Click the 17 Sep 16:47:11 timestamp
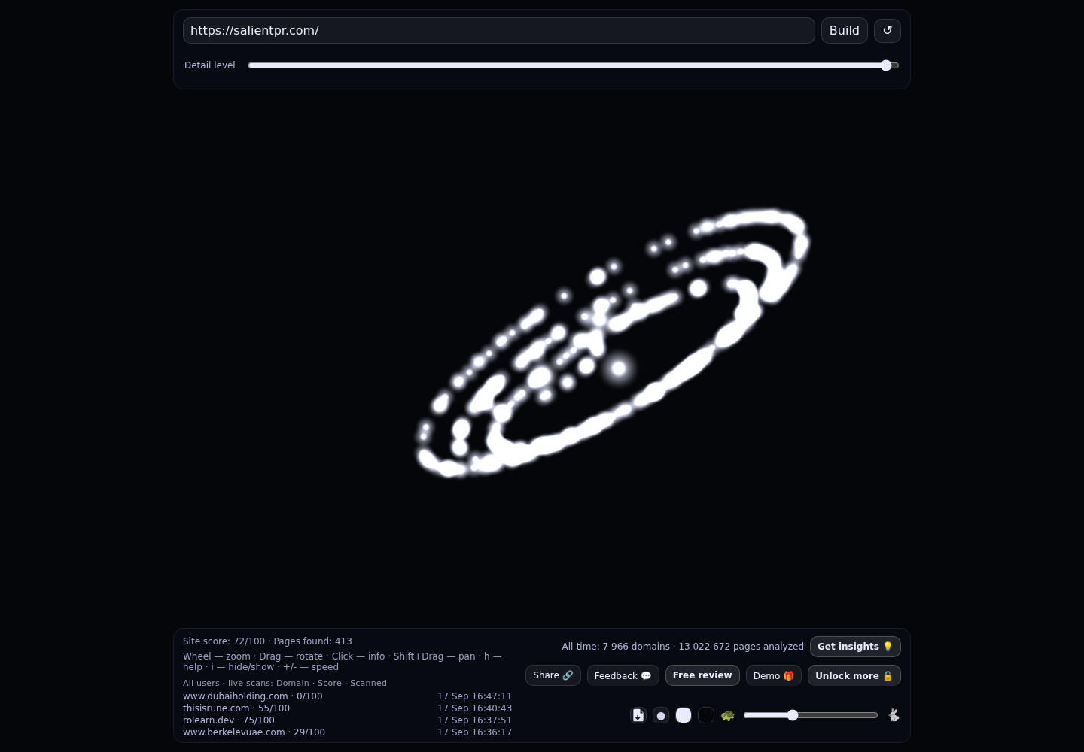Image resolution: width=1084 pixels, height=752 pixels. click(x=474, y=696)
